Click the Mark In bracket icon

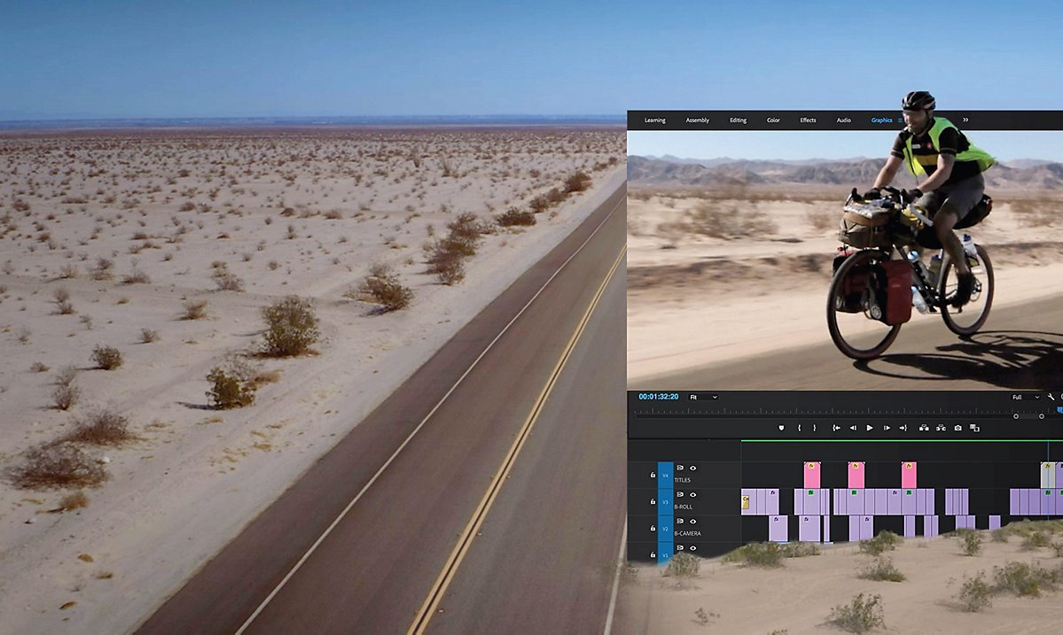(x=799, y=428)
